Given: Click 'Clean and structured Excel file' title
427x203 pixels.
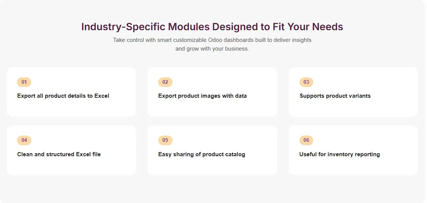Looking at the screenshot, I should 59,154.
